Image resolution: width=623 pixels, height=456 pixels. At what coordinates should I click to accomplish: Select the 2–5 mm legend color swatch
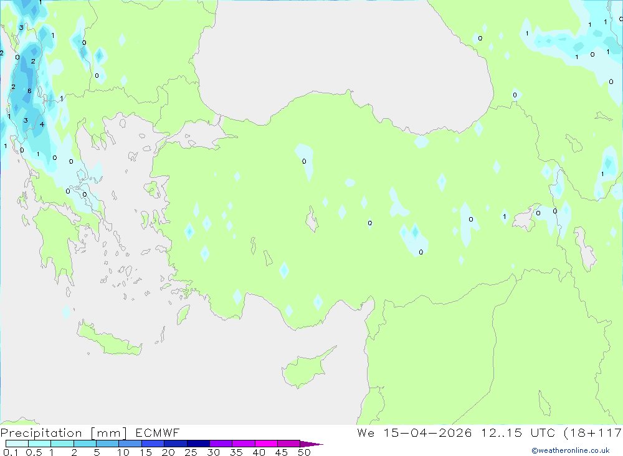click(x=85, y=444)
